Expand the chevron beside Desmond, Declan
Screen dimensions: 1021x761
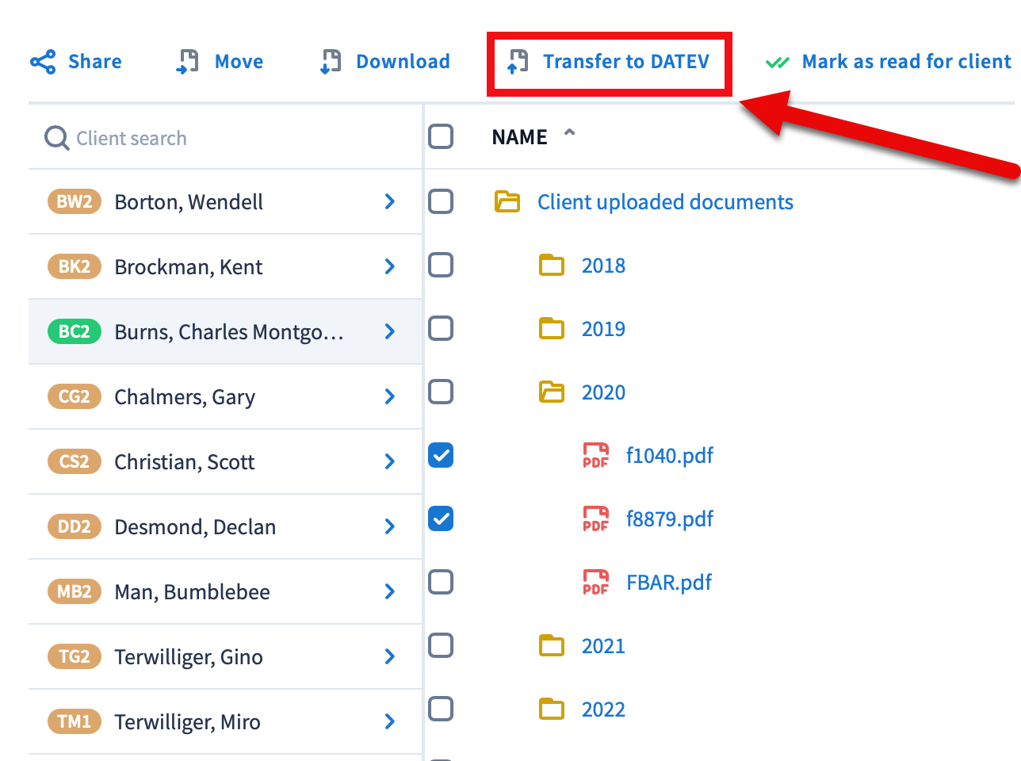[x=389, y=526]
